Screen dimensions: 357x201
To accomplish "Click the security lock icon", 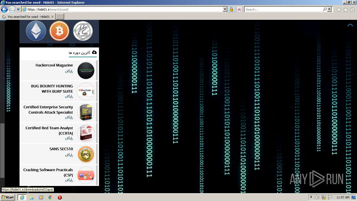I will [231, 9].
